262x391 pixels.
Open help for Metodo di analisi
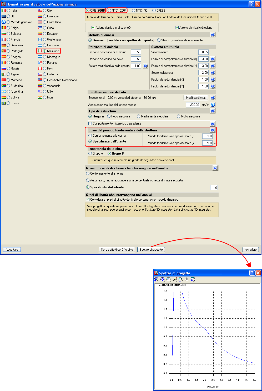click(x=213, y=35)
